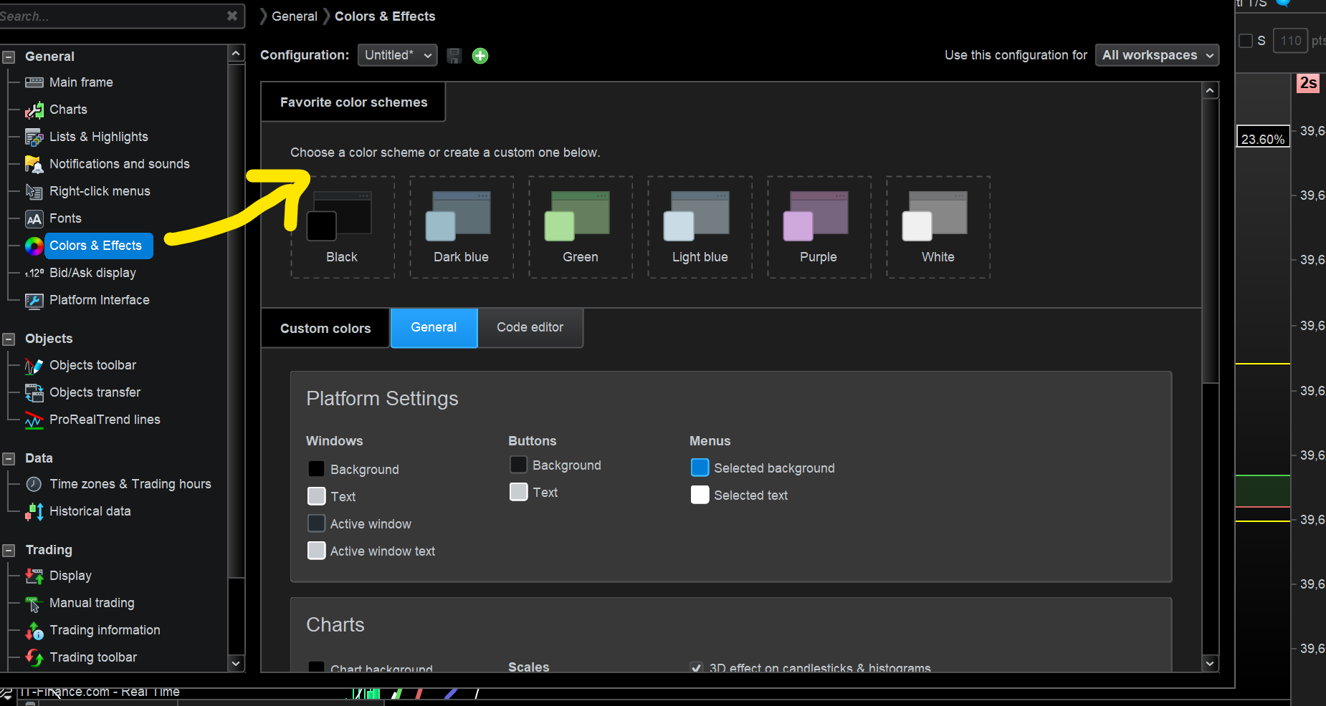The height and width of the screenshot is (706, 1326).
Task: Switch to the Code editor tab
Action: [530, 328]
